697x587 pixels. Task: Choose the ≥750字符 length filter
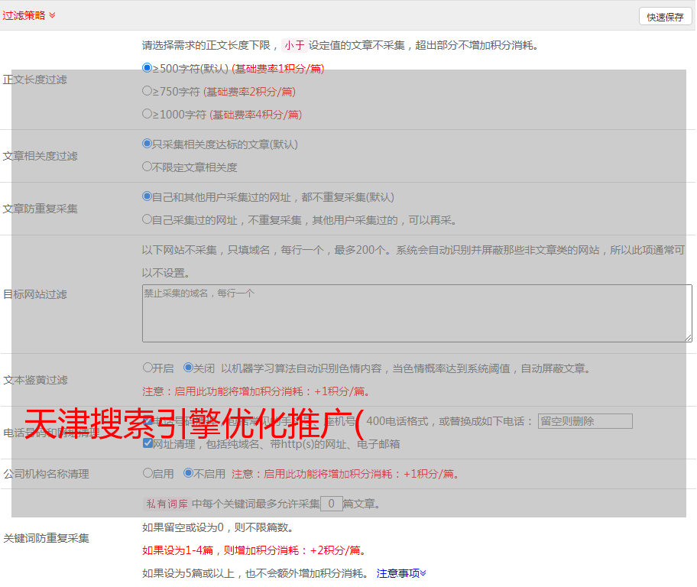(x=148, y=90)
